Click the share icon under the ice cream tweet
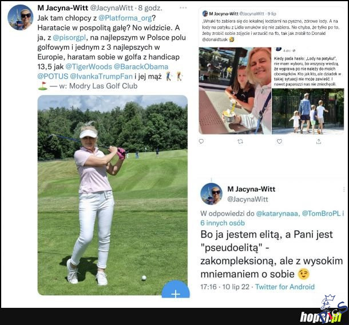Image resolution: width=349 pixels, height=325 pixels. (319, 141)
